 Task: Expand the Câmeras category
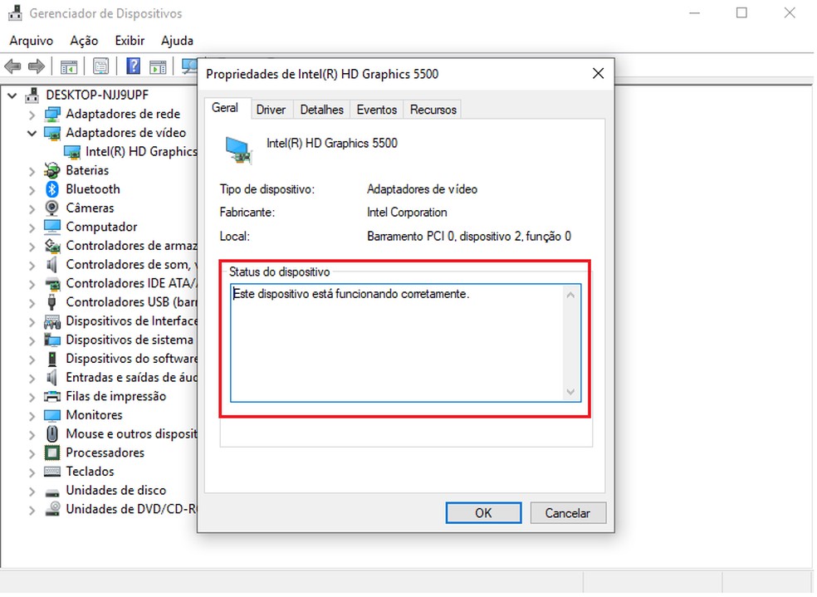pyautogui.click(x=32, y=209)
